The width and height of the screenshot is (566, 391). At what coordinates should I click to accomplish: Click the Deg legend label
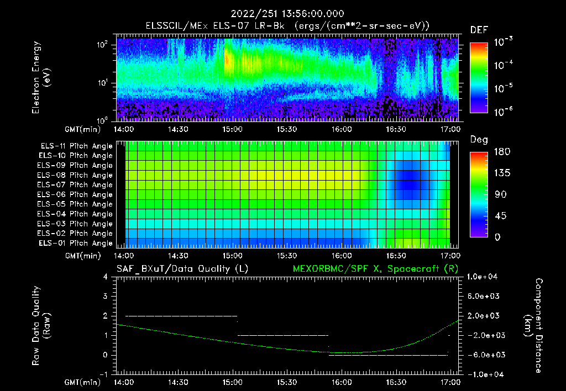pyautogui.click(x=479, y=140)
